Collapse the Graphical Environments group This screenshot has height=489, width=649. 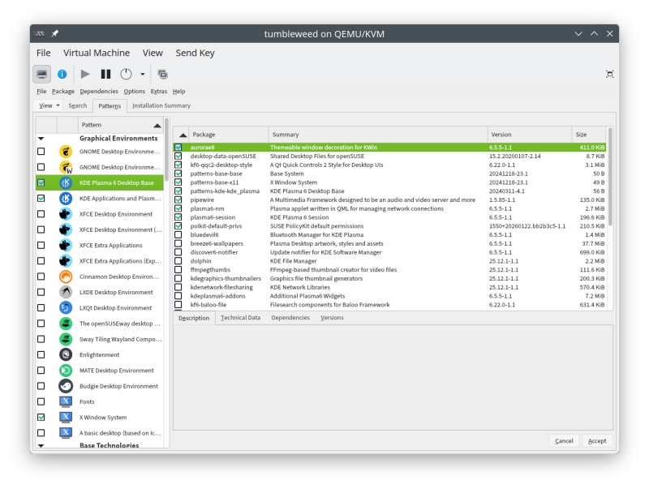point(41,139)
